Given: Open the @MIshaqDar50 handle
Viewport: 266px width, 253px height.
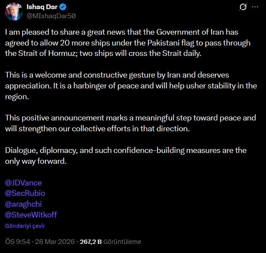Looking at the screenshot, I should pos(51,16).
